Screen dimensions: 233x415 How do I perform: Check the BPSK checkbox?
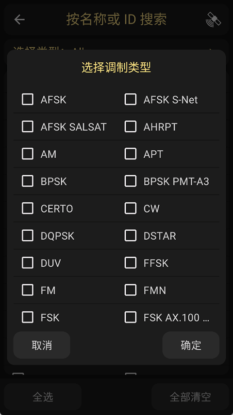(28, 181)
